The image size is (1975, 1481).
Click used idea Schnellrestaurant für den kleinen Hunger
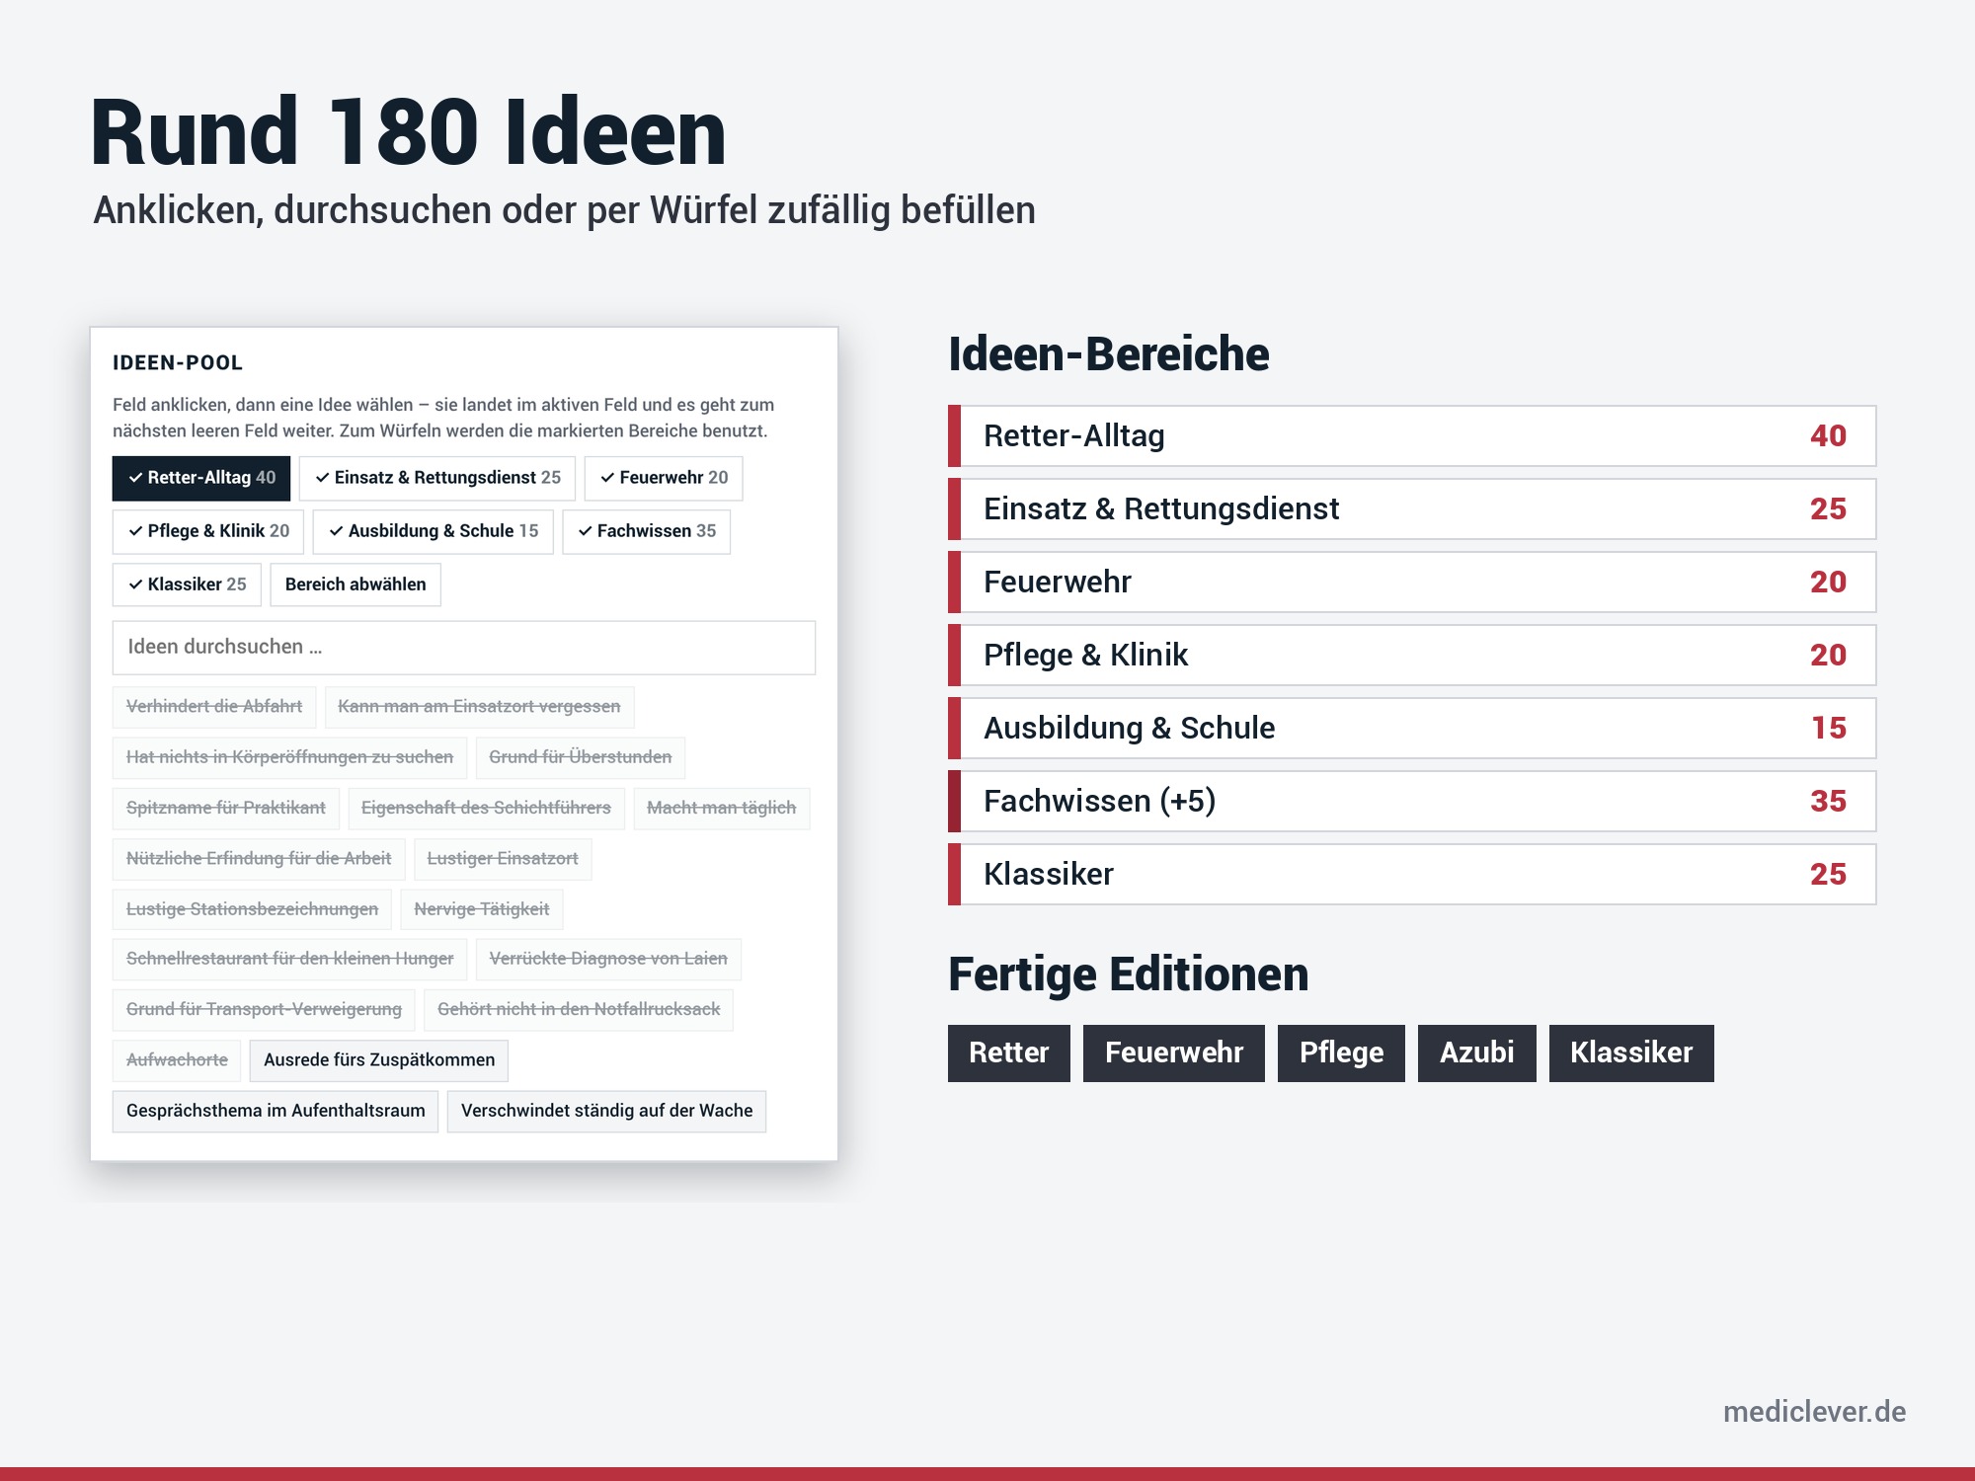click(x=289, y=959)
